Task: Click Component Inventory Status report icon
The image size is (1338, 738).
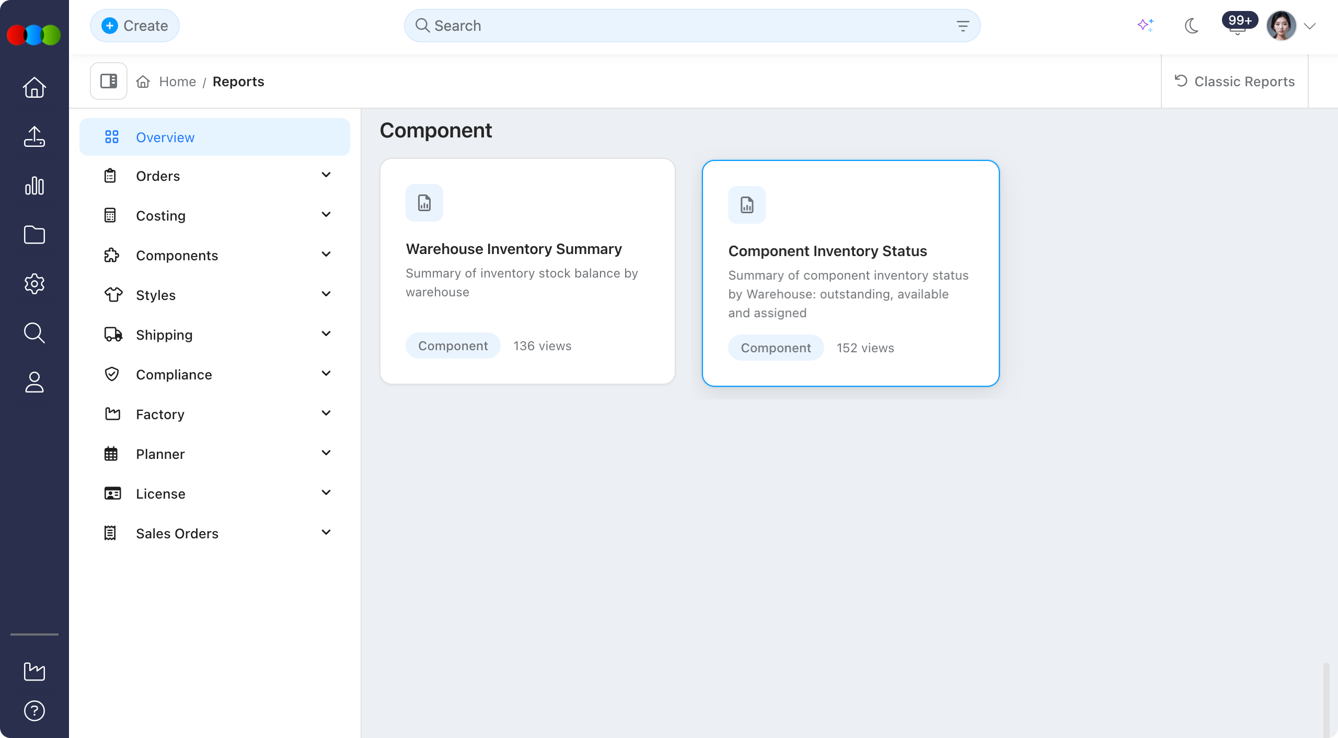Action: point(747,205)
